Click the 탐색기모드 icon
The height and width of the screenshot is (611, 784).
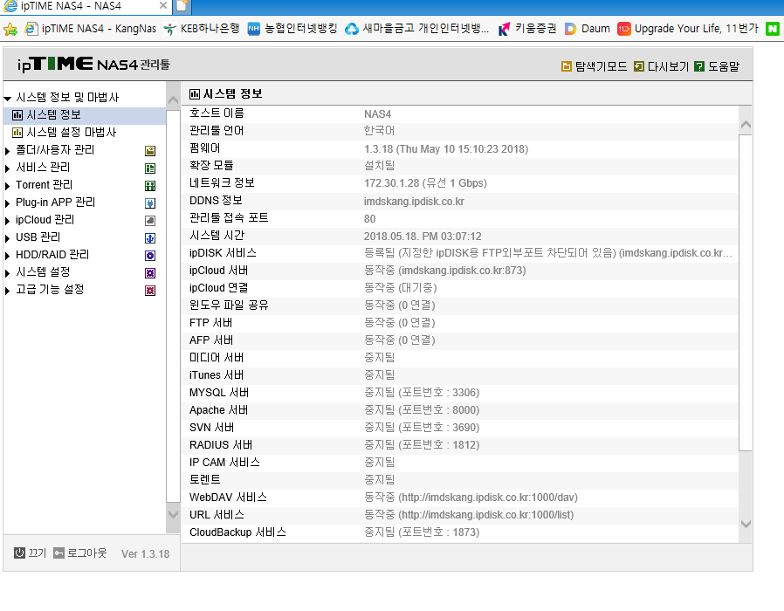(567, 66)
